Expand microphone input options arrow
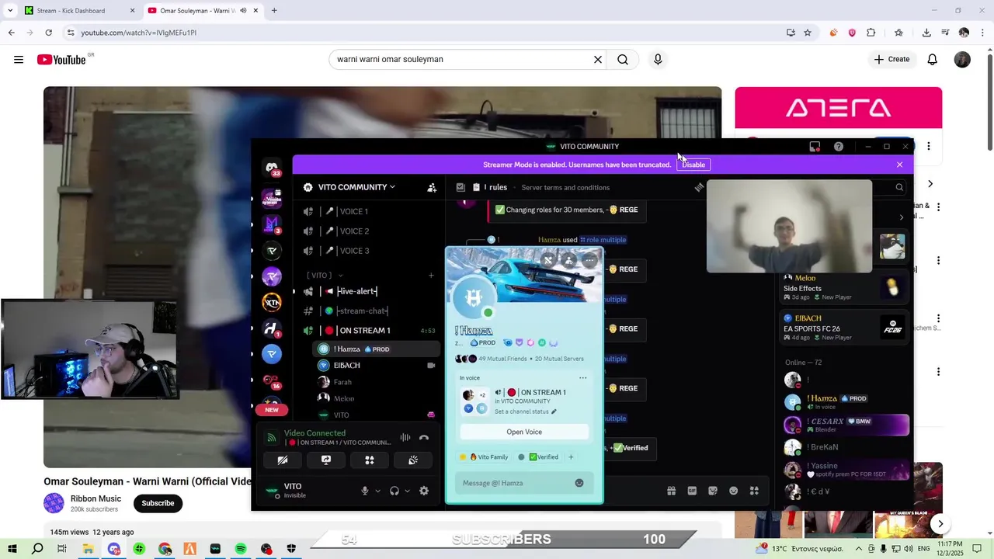Viewport: 994px width, 559px height. point(378,491)
